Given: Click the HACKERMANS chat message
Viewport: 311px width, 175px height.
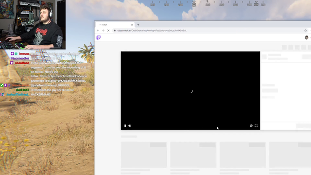Looking at the screenshot, I should pos(41,94).
